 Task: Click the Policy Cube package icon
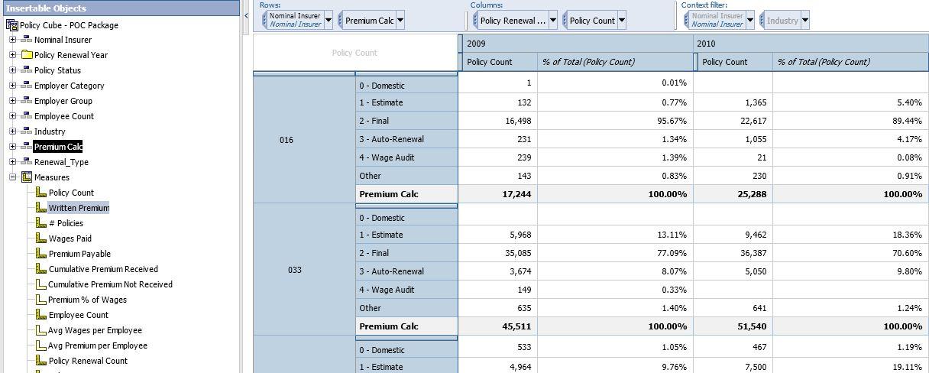pyautogui.click(x=12, y=25)
